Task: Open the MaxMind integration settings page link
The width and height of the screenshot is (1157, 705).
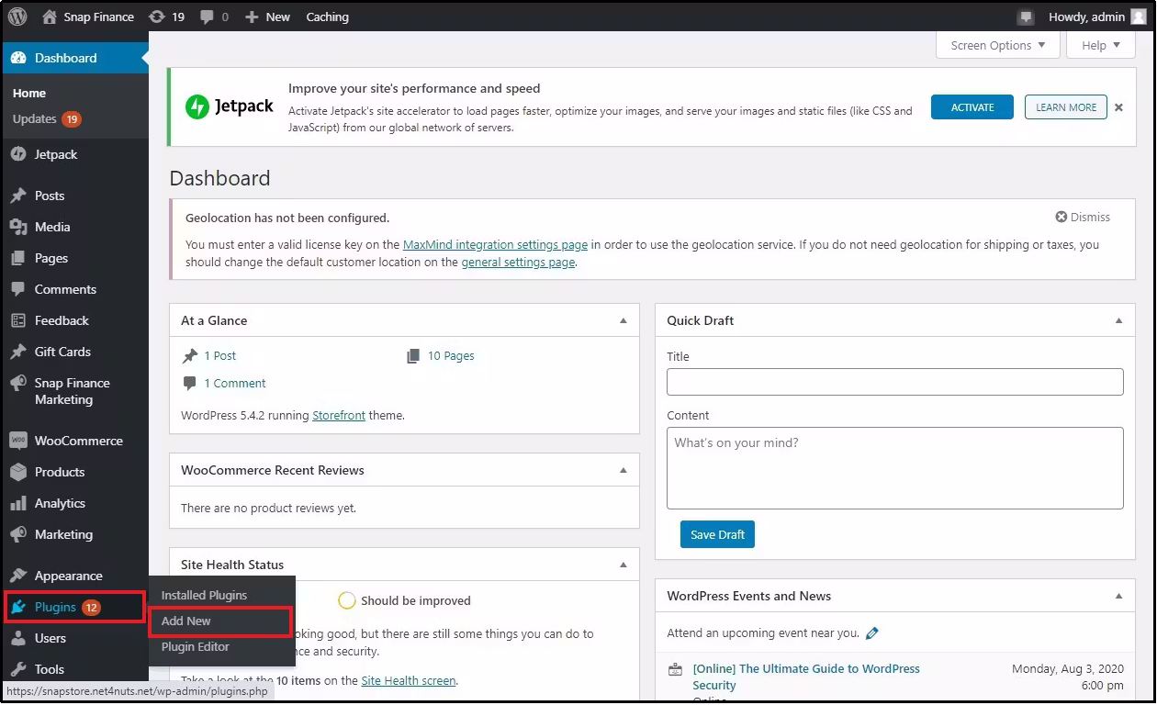Action: 495,245
